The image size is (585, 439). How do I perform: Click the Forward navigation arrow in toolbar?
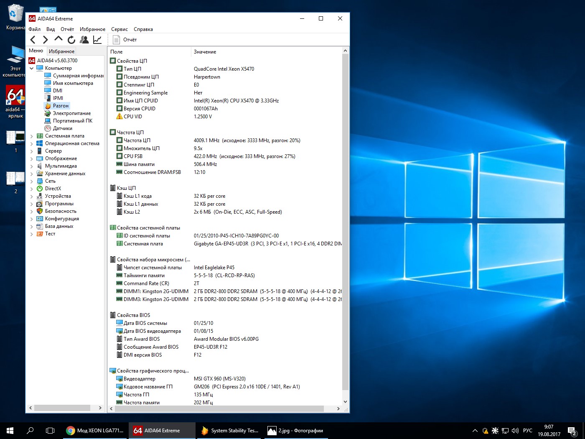tap(46, 40)
